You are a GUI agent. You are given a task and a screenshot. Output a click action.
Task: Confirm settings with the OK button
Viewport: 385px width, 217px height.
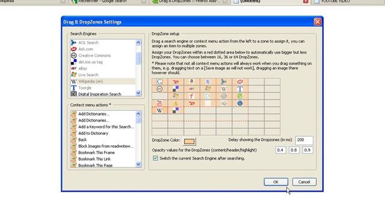click(276, 182)
